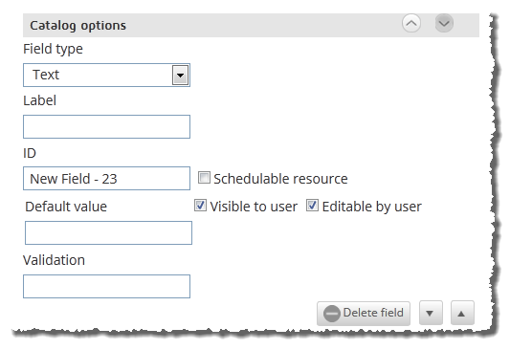Uncheck the Editable by user checkbox
This screenshot has height=350, width=510.
(312, 206)
